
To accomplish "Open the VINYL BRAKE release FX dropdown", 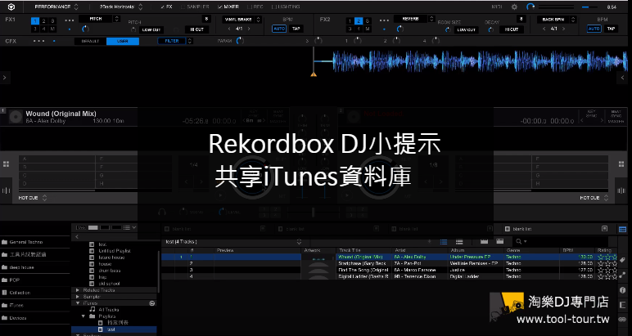I will tap(242, 20).
